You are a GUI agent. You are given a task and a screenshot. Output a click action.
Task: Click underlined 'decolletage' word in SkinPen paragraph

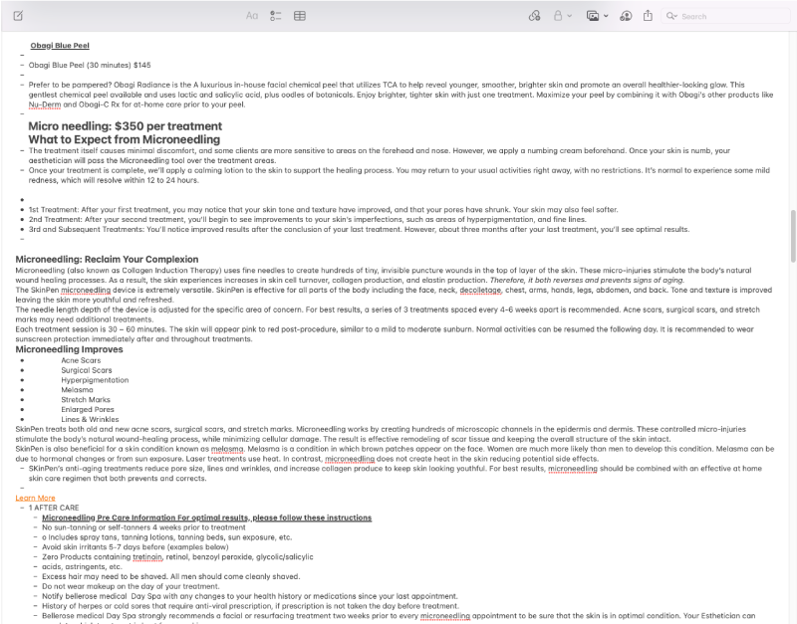coord(480,290)
